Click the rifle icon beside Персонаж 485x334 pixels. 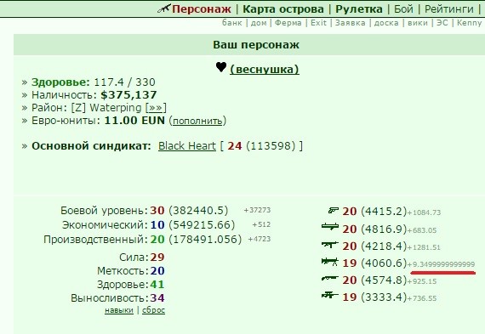coord(164,8)
